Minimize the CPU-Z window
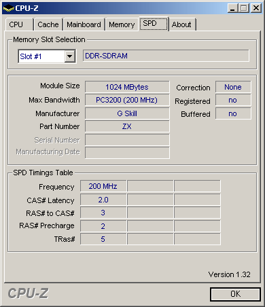Image resolution: width=265 pixels, height=307 pixels. (232, 8)
